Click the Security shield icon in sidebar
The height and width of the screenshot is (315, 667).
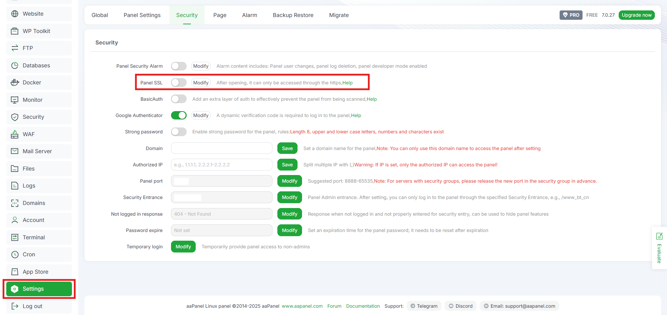pos(15,117)
